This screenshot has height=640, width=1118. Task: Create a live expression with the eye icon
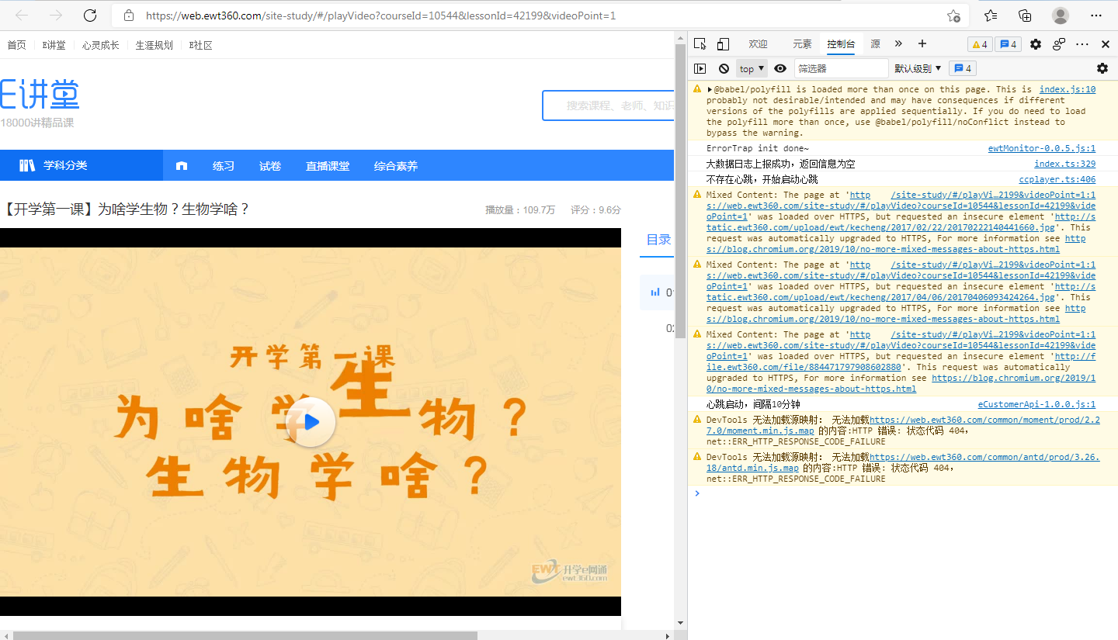pyautogui.click(x=780, y=68)
